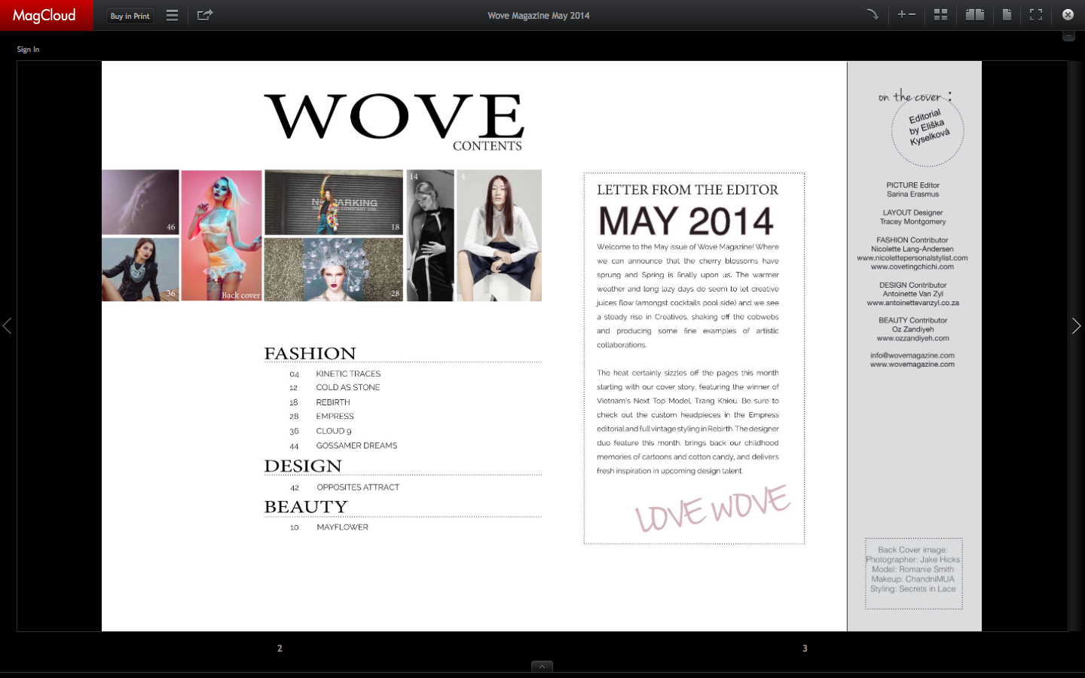
Task: Select two-page spread view icon
Action: coord(975,14)
